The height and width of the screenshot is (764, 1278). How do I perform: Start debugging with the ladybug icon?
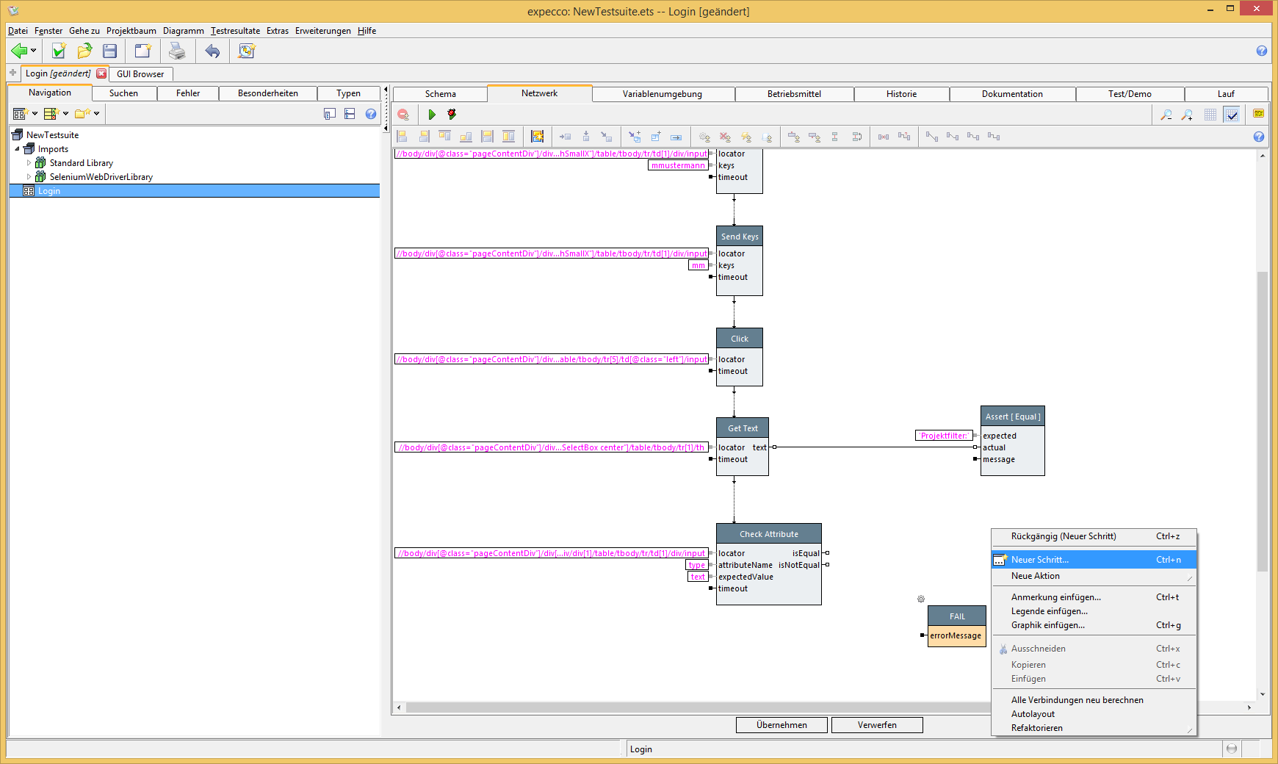tap(452, 115)
